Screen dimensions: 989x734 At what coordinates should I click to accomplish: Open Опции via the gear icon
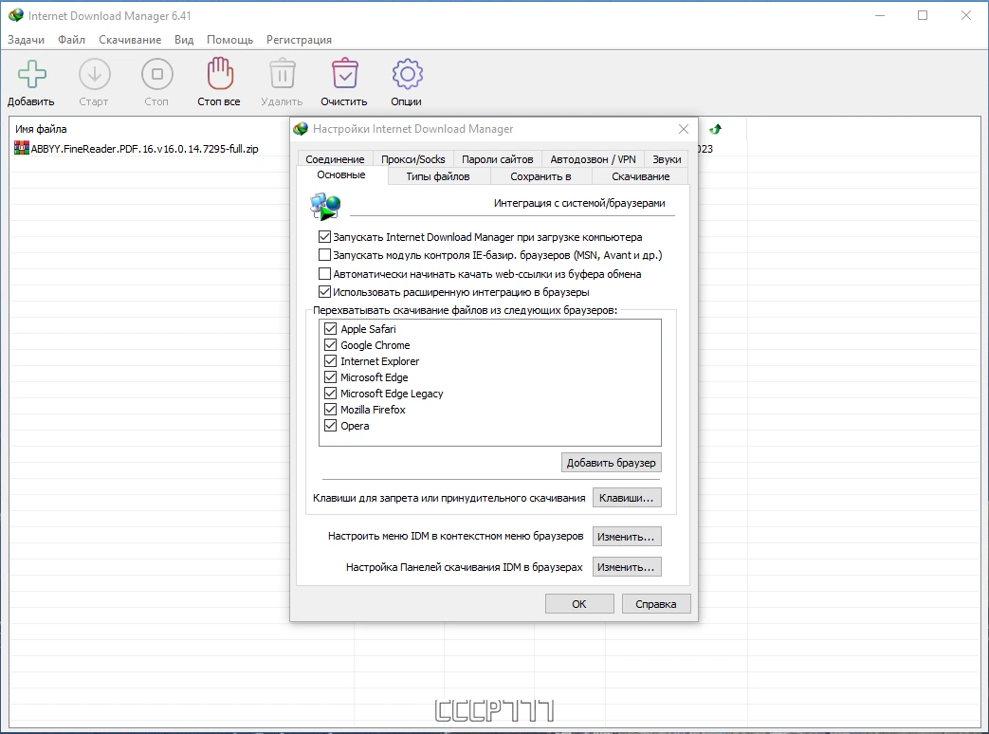[x=407, y=74]
